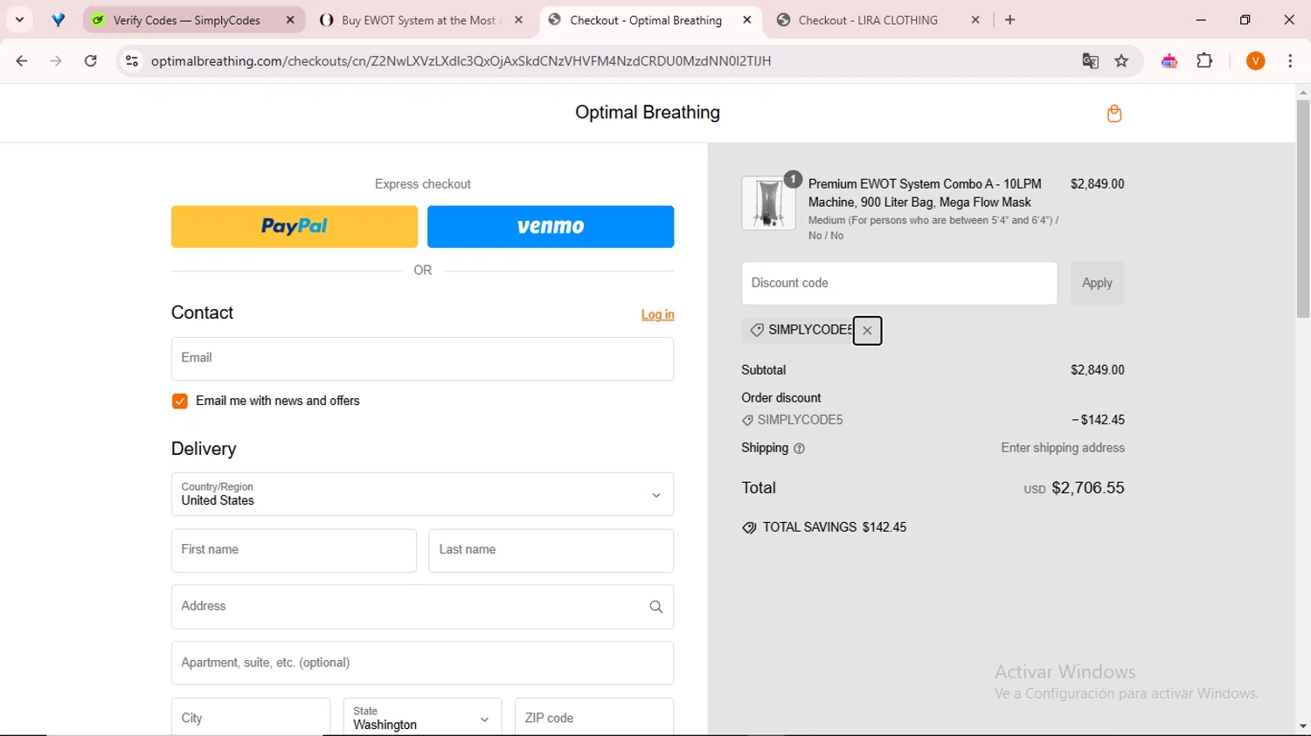Expand the Country/Region dropdown

(422, 494)
